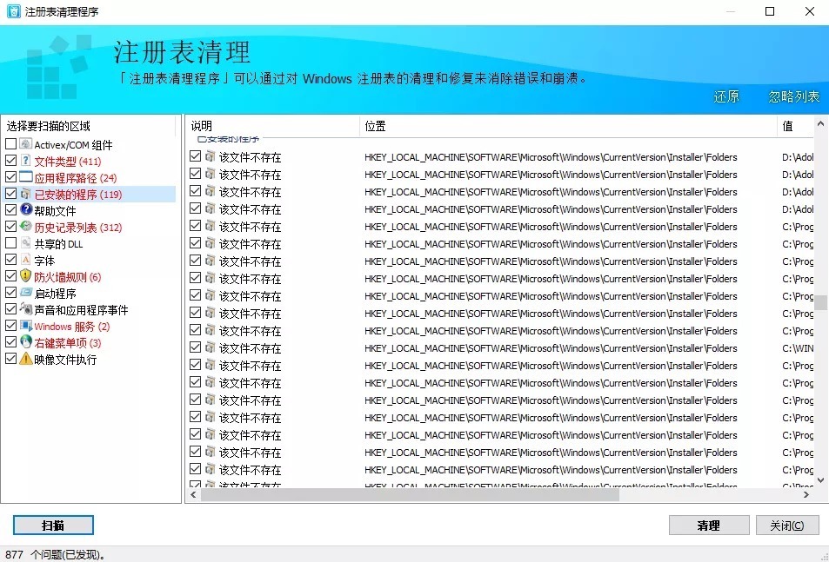Click the 关闭(C) button
The width and height of the screenshot is (829, 562).
786,525
